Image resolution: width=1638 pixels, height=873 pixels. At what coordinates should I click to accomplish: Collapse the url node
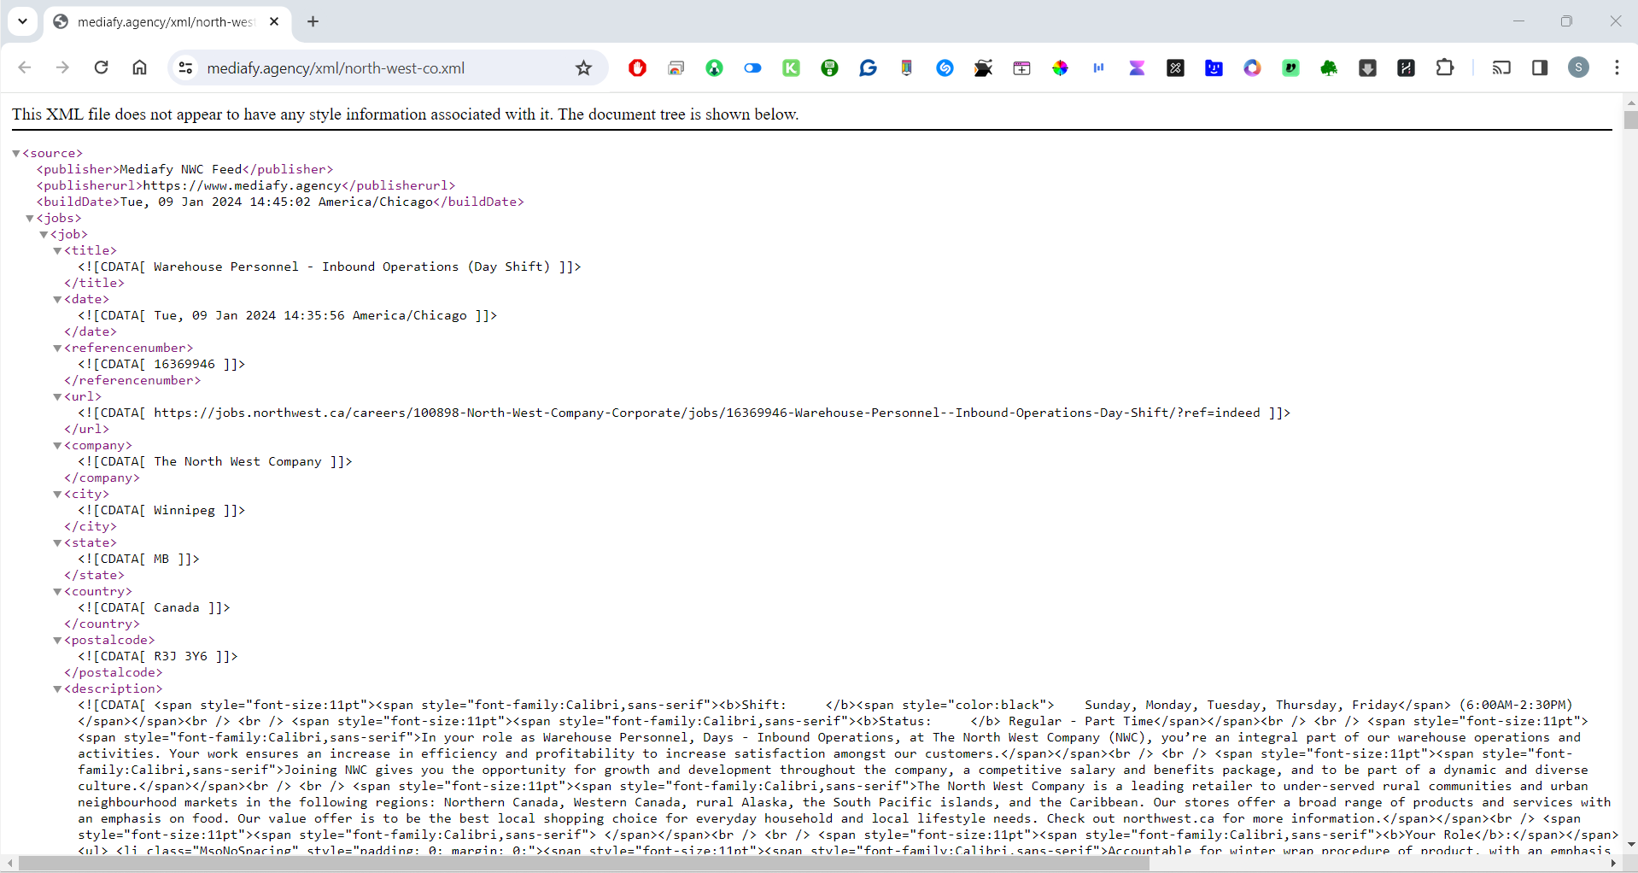[57, 397]
